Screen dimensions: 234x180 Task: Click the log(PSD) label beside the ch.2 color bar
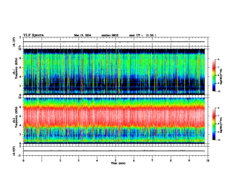[221, 125]
